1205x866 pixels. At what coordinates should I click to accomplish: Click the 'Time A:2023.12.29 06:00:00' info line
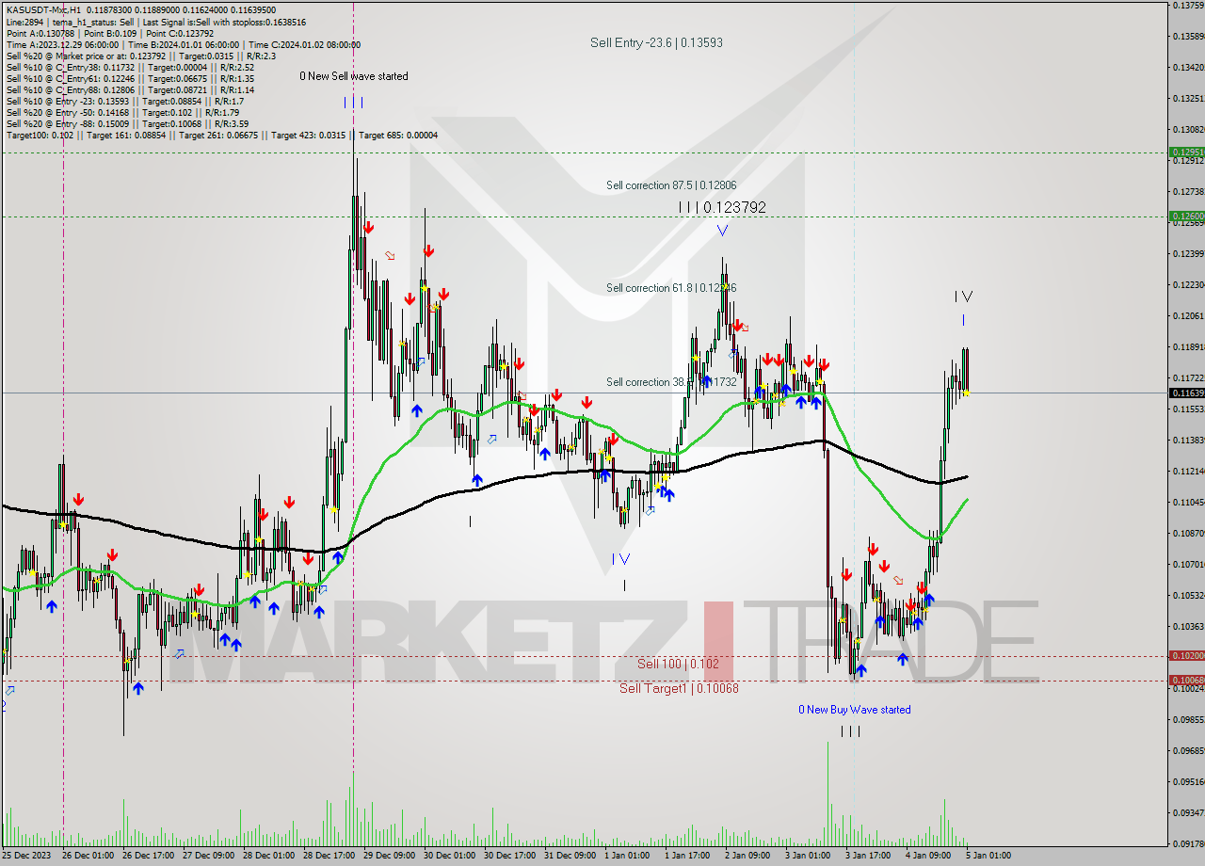coord(183,44)
